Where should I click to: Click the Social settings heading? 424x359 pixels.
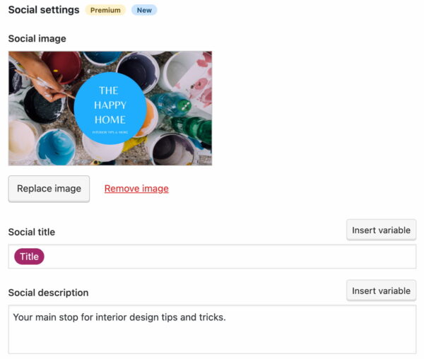(x=44, y=11)
